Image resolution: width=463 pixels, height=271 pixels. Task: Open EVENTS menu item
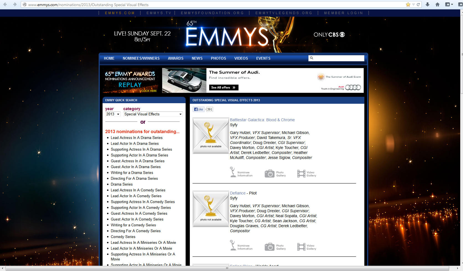[263, 58]
